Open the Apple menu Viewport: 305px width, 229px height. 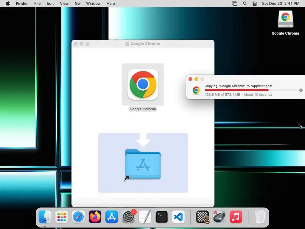pos(8,4)
